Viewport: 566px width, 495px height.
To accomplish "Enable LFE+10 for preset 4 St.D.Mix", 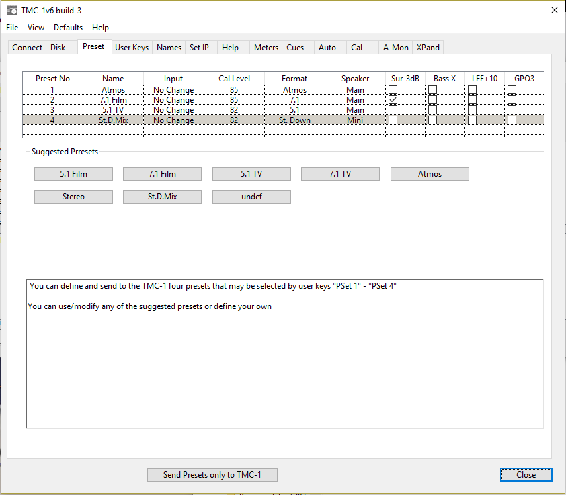I will tap(472, 120).
